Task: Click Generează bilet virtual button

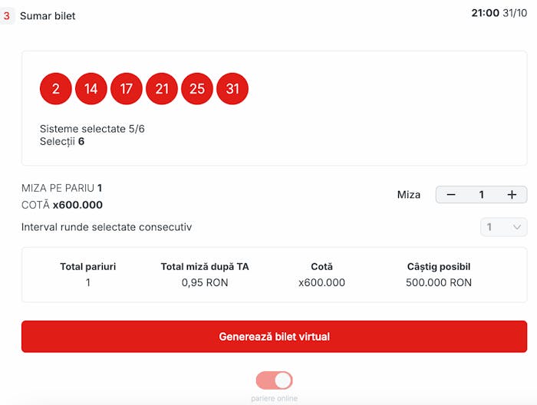Action: [x=274, y=337]
